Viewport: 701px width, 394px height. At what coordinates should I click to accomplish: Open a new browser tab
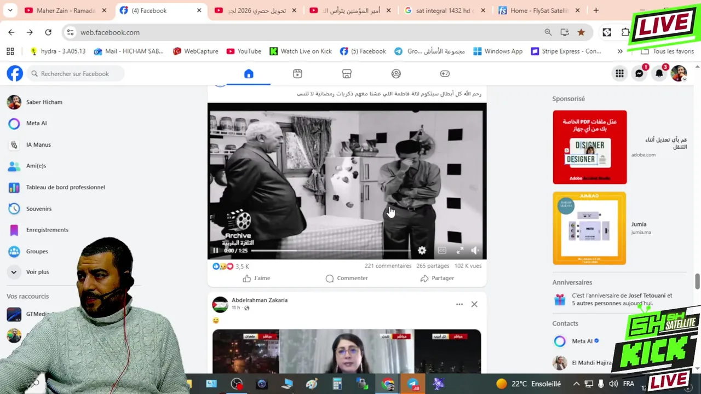coord(596,10)
